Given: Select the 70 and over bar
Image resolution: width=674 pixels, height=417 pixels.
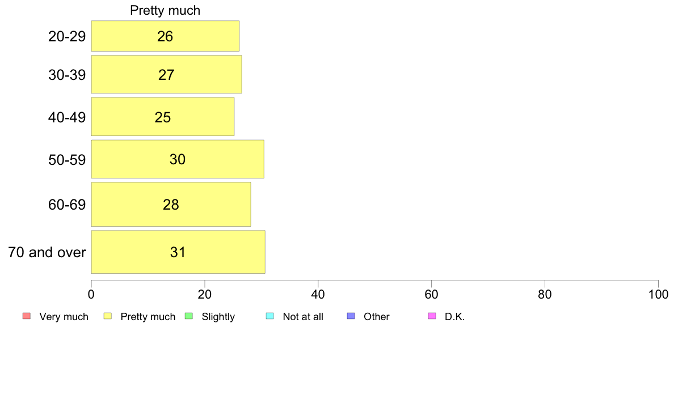Looking at the screenshot, I should tap(178, 252).
